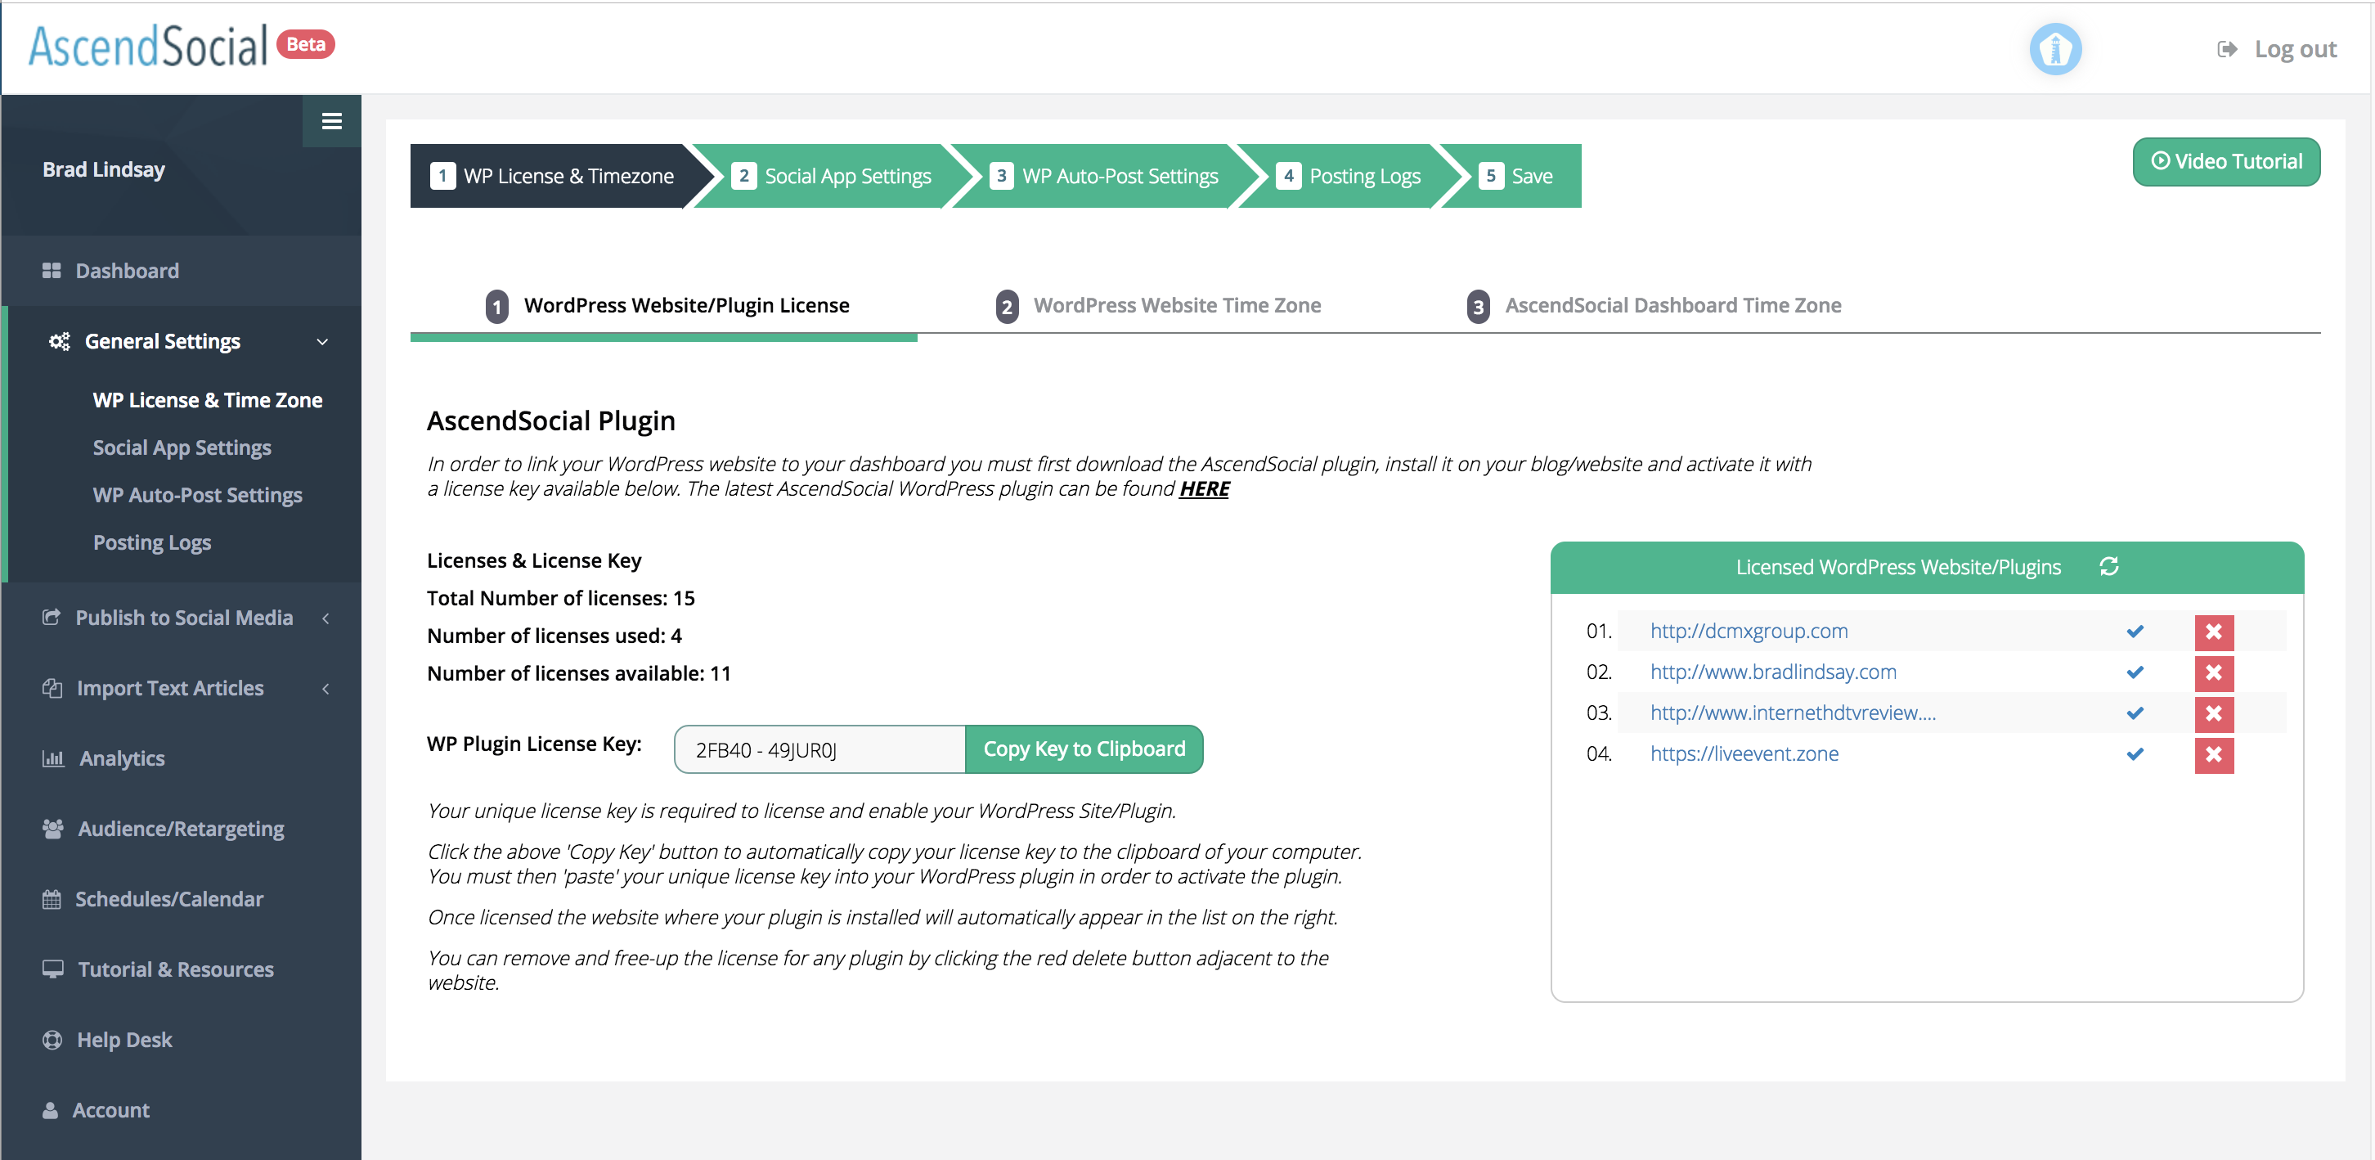The width and height of the screenshot is (2375, 1160).
Task: Open the Video Tutorial button
Action: click(2225, 161)
